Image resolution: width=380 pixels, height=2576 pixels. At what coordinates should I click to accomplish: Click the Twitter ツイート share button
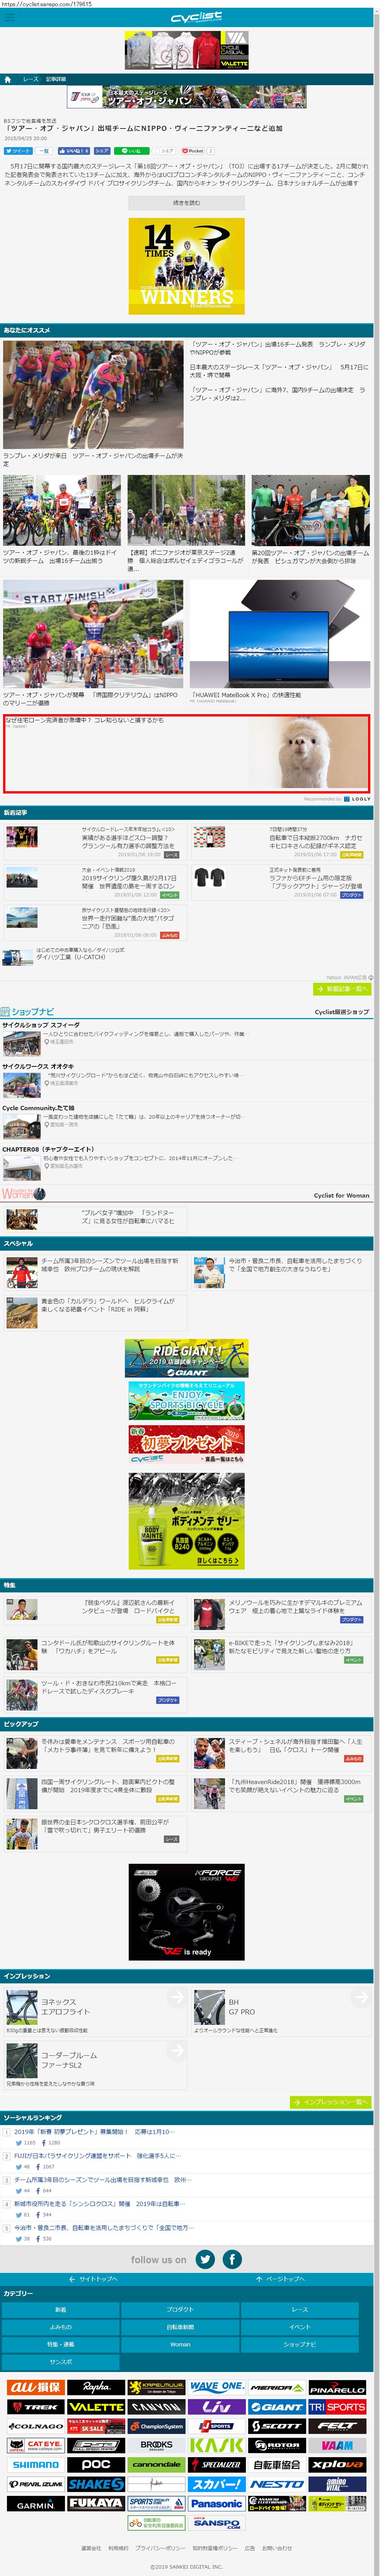tap(19, 151)
